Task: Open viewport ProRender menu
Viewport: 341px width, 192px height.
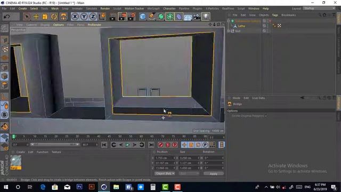Action: pyautogui.click(x=94, y=25)
